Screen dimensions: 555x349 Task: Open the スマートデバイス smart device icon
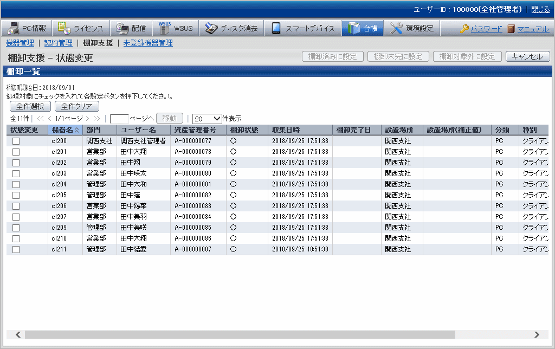click(x=276, y=28)
